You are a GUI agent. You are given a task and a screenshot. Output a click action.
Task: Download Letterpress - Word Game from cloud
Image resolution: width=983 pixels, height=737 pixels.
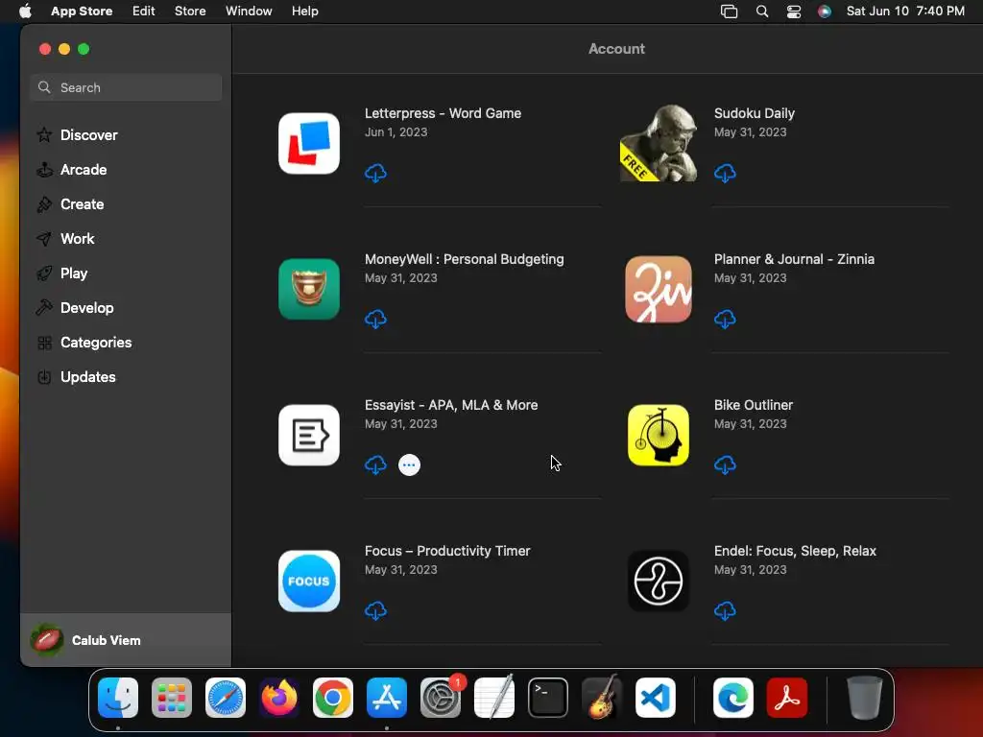[x=375, y=173]
